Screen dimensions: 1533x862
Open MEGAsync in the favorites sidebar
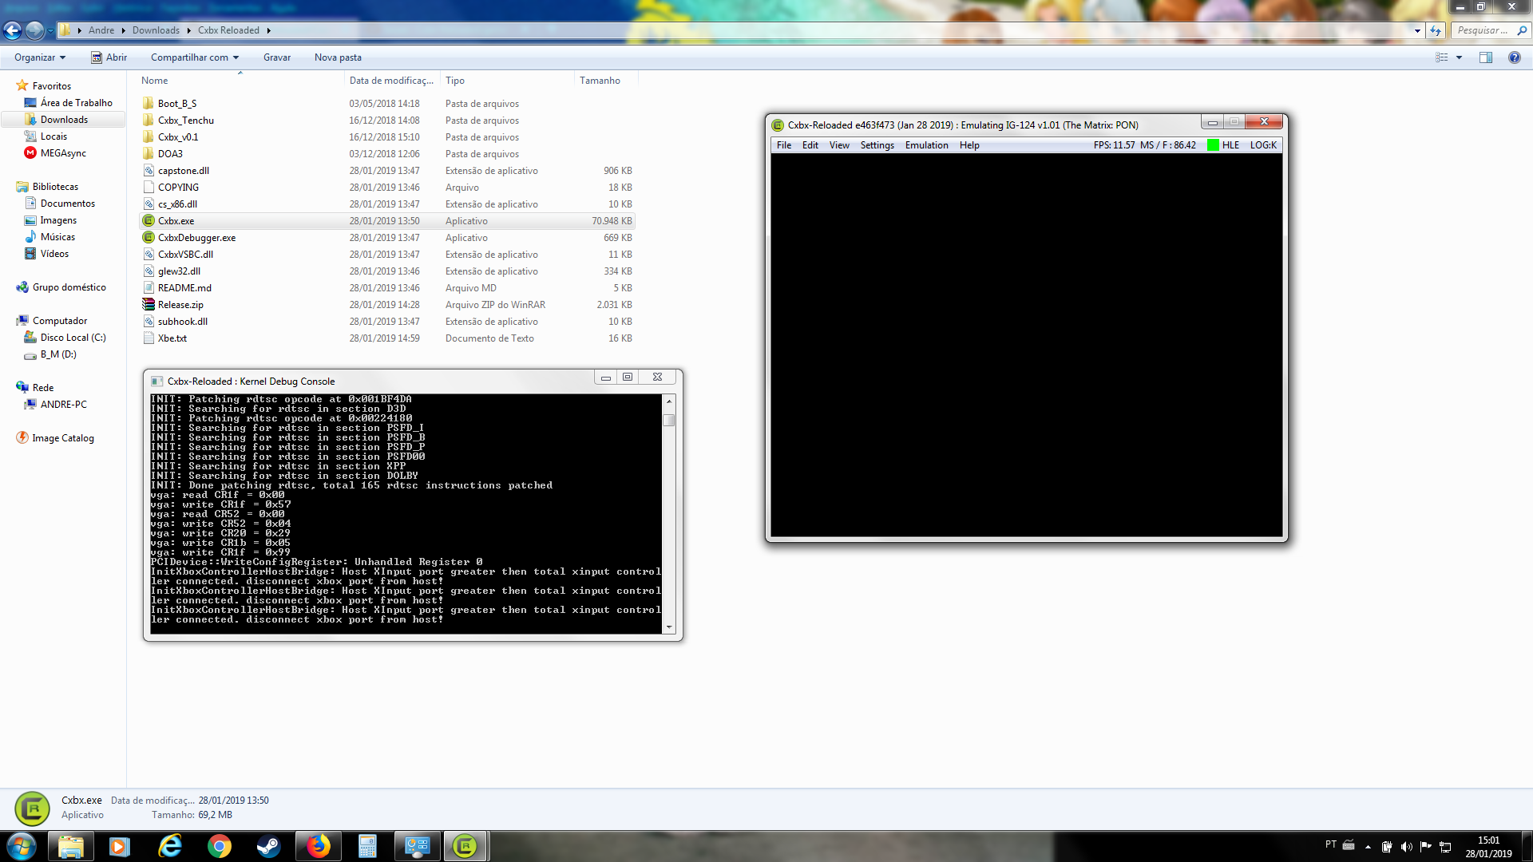pos(55,153)
